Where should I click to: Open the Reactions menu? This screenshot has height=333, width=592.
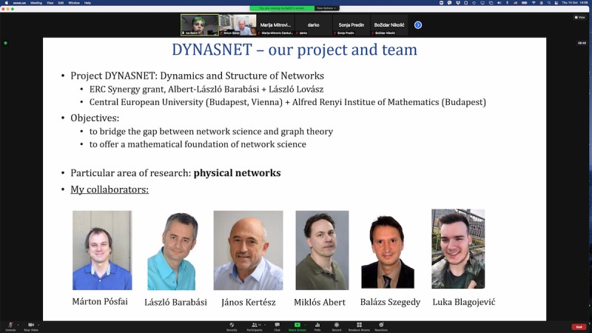pyautogui.click(x=381, y=326)
